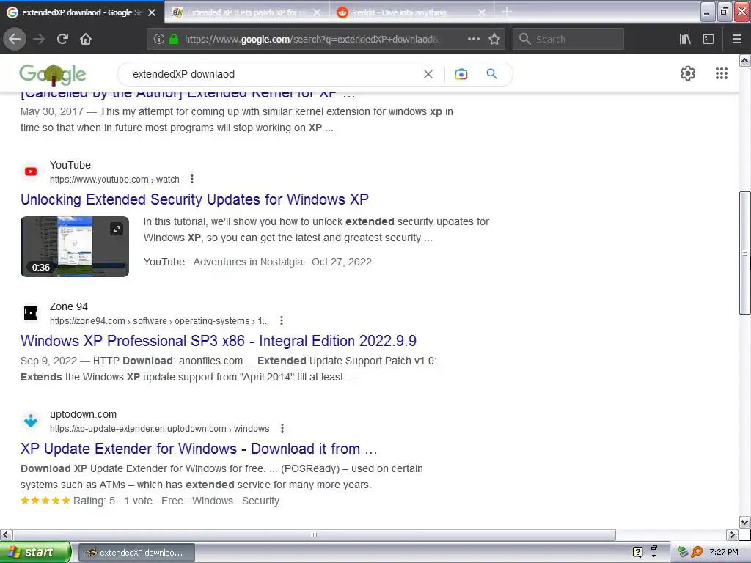Open Unlocking Extended Security Updates video link
This screenshot has width=751, height=563.
coord(194,199)
